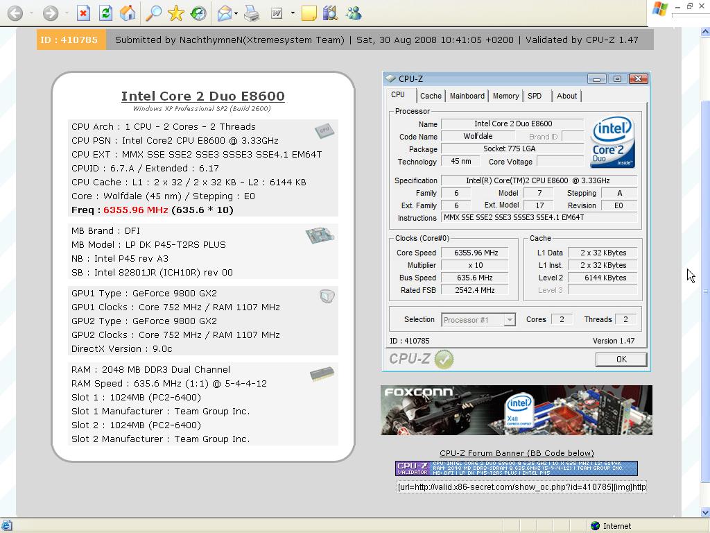Open the CPU-Z Forum Banner link
This screenshot has height=533, width=710.
[517, 453]
